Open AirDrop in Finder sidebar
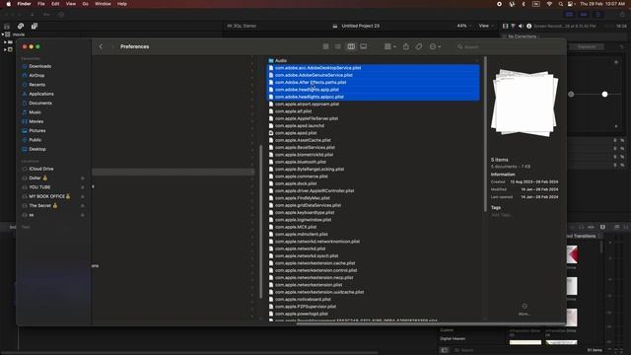The image size is (631, 355). pyautogui.click(x=36, y=75)
